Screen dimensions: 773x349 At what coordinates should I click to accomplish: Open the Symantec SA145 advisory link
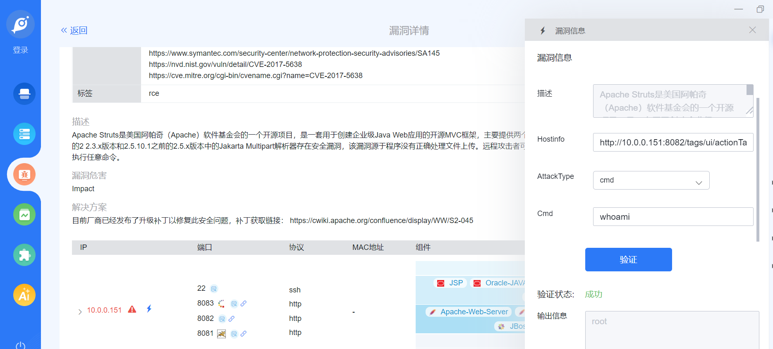pos(294,53)
